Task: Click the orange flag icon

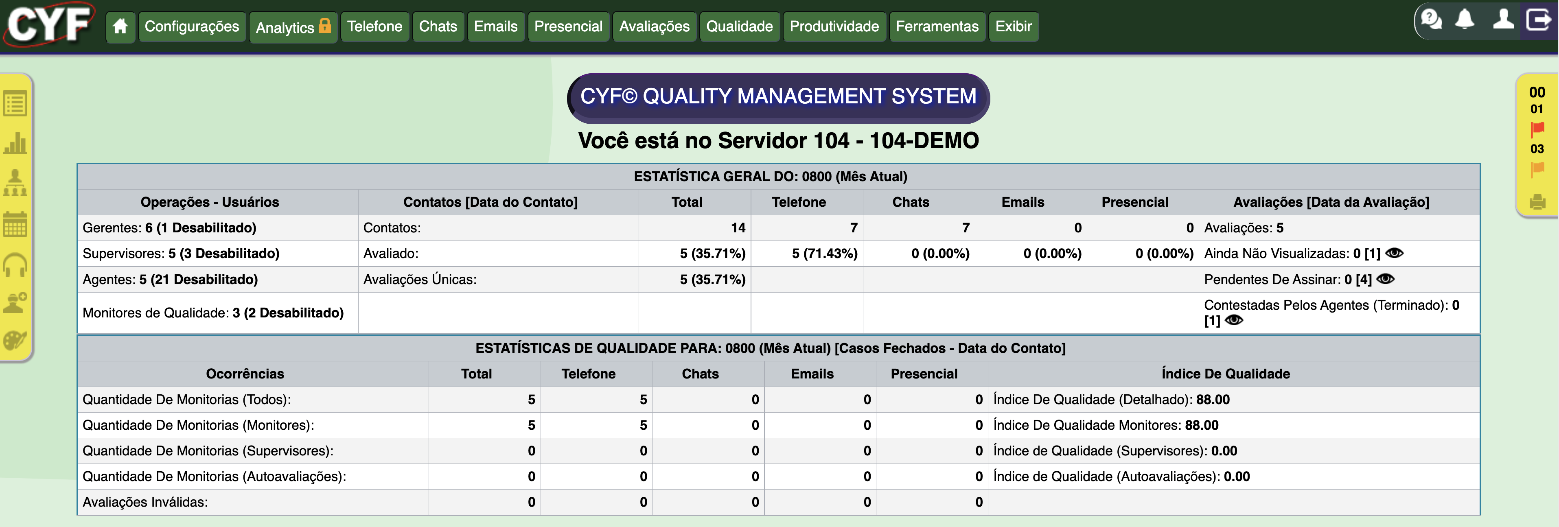Action: tap(1537, 170)
